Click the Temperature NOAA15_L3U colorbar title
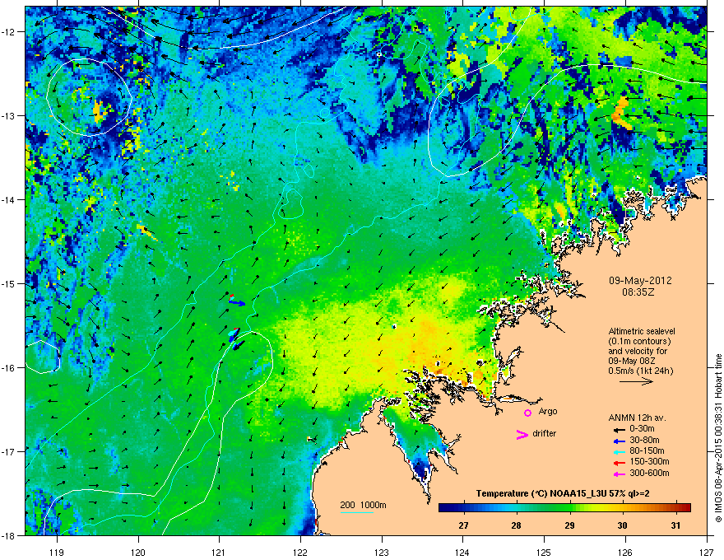 point(563,493)
